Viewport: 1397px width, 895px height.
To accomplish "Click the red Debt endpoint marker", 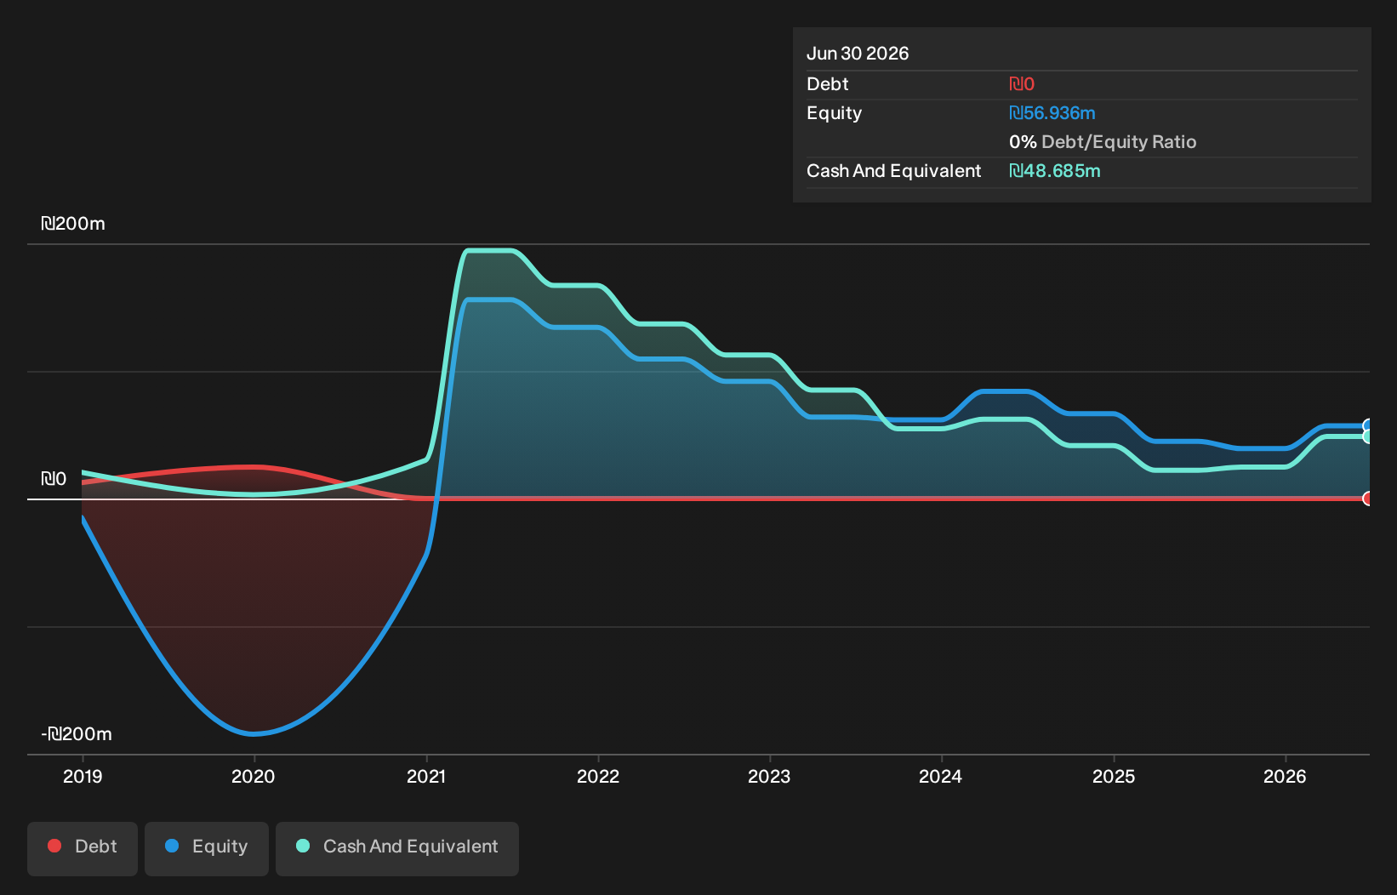I will tap(1368, 499).
